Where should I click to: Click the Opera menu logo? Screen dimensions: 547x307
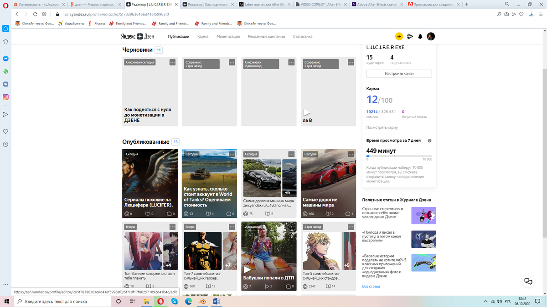click(5, 5)
